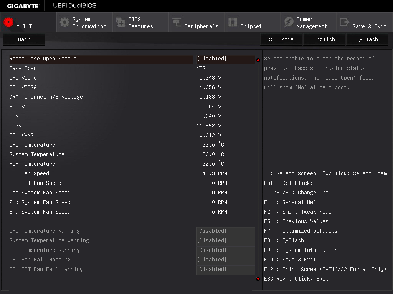Click the 1273 RPM fan reading

click(215, 173)
